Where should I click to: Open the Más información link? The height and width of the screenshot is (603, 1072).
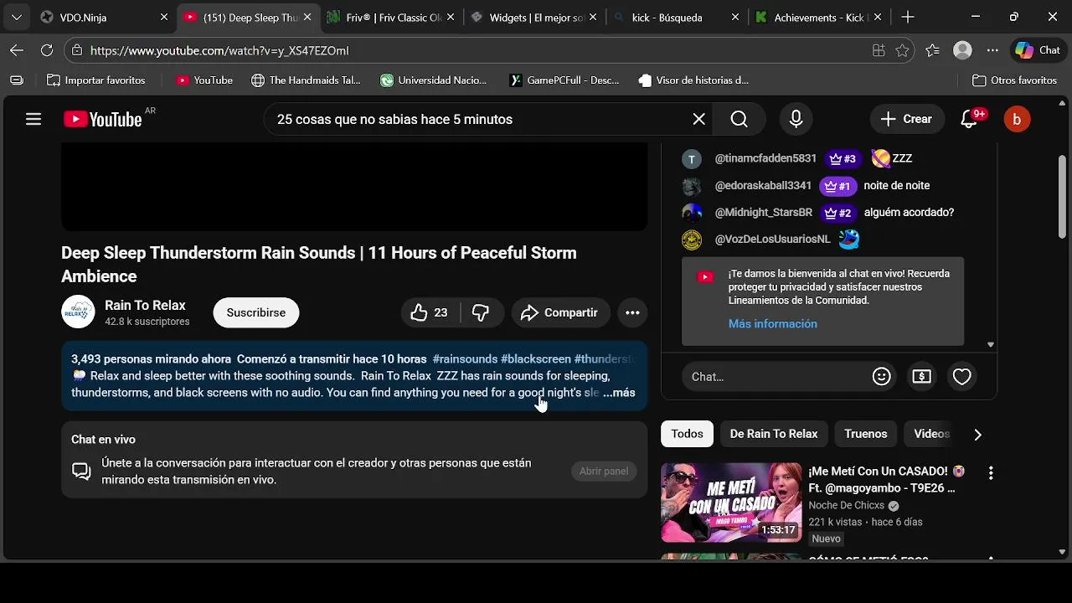[x=772, y=323]
